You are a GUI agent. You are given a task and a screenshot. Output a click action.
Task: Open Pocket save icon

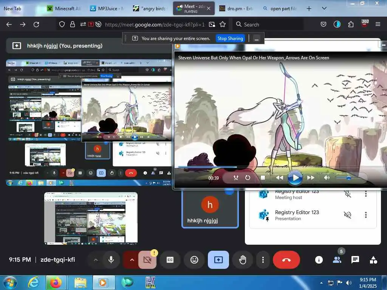coord(324,25)
